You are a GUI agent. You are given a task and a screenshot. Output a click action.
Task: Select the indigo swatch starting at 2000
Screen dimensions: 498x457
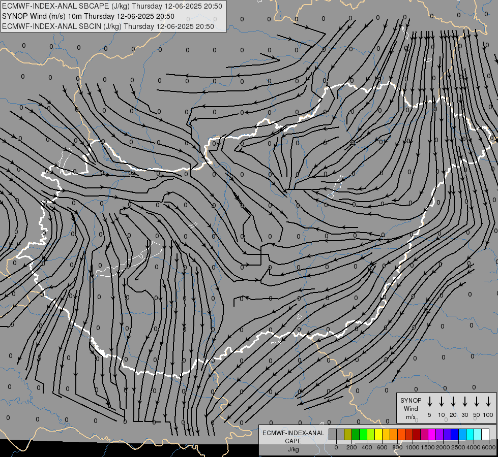point(447,434)
